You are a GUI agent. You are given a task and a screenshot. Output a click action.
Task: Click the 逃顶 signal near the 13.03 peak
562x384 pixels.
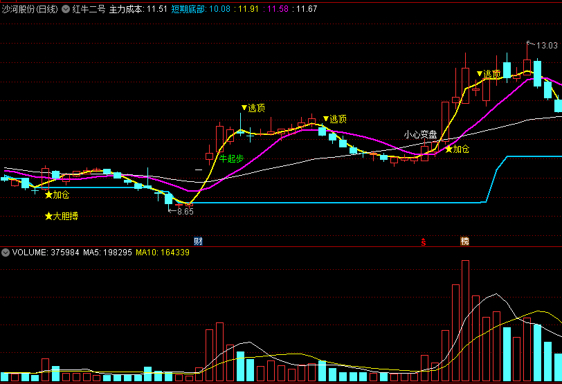(489, 74)
